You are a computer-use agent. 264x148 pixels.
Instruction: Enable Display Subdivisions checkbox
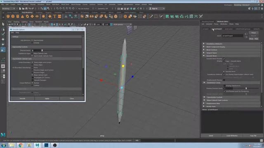[x=224, y=86]
